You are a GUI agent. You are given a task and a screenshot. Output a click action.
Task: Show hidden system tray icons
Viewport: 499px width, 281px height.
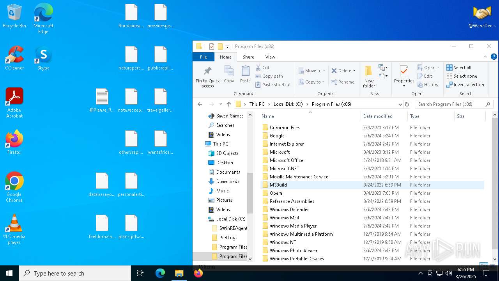point(420,273)
